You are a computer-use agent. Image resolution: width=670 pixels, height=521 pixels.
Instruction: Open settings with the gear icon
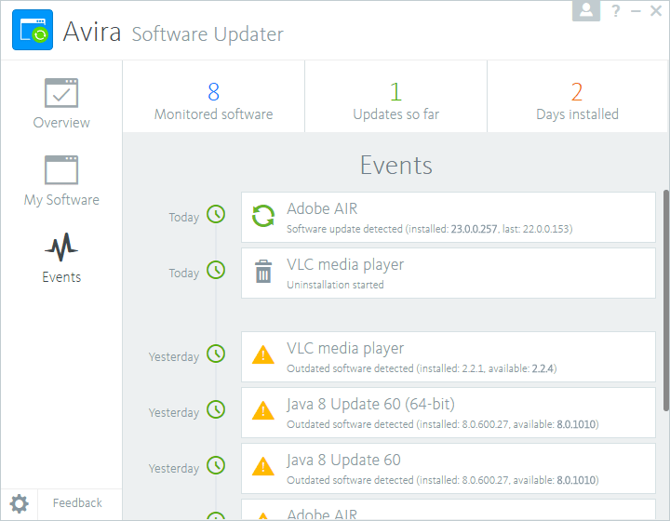[x=19, y=504]
